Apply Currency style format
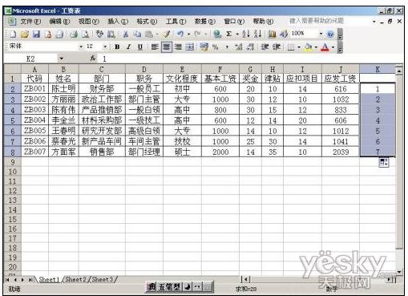 pyautogui.click(x=204, y=47)
